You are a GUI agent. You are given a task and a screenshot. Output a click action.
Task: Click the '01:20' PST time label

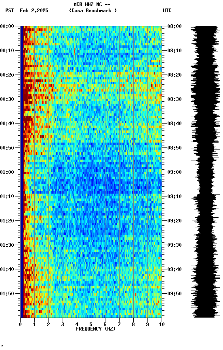coord(7,221)
